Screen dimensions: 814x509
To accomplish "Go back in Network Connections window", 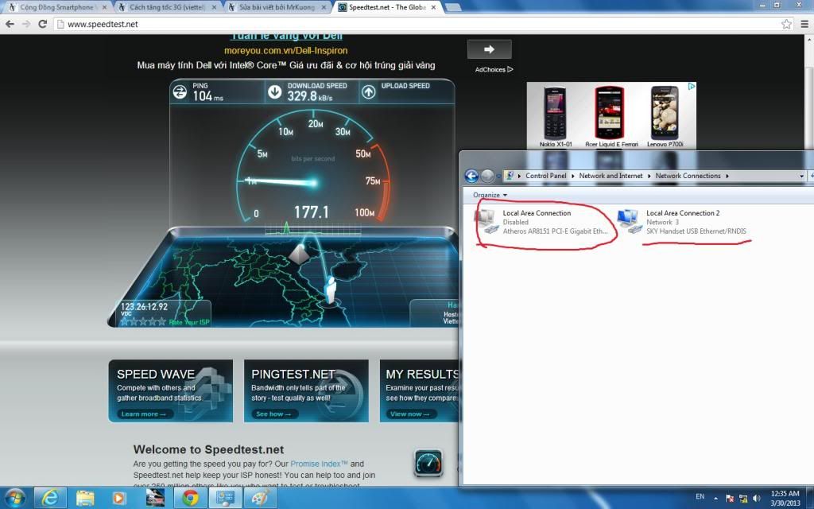I will click(471, 176).
